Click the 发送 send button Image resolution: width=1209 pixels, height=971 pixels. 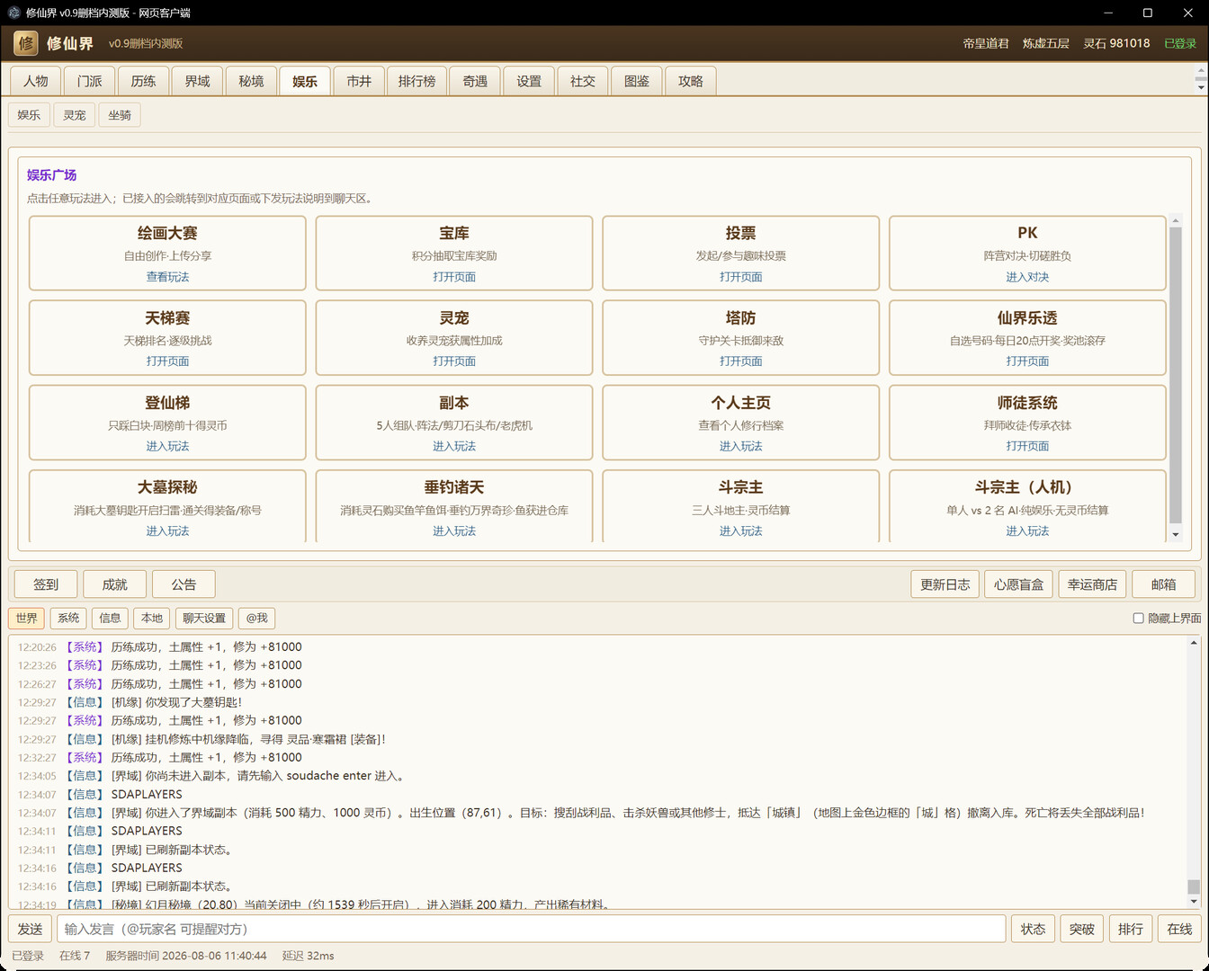[x=30, y=929]
